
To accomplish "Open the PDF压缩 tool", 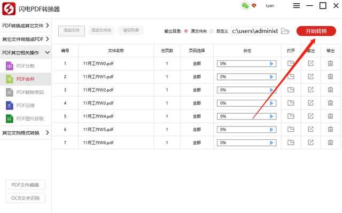I will (25, 105).
